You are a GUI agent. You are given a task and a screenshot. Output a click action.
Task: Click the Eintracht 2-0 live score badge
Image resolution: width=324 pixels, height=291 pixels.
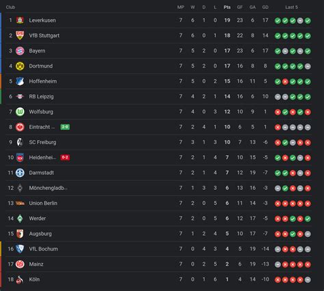point(65,127)
